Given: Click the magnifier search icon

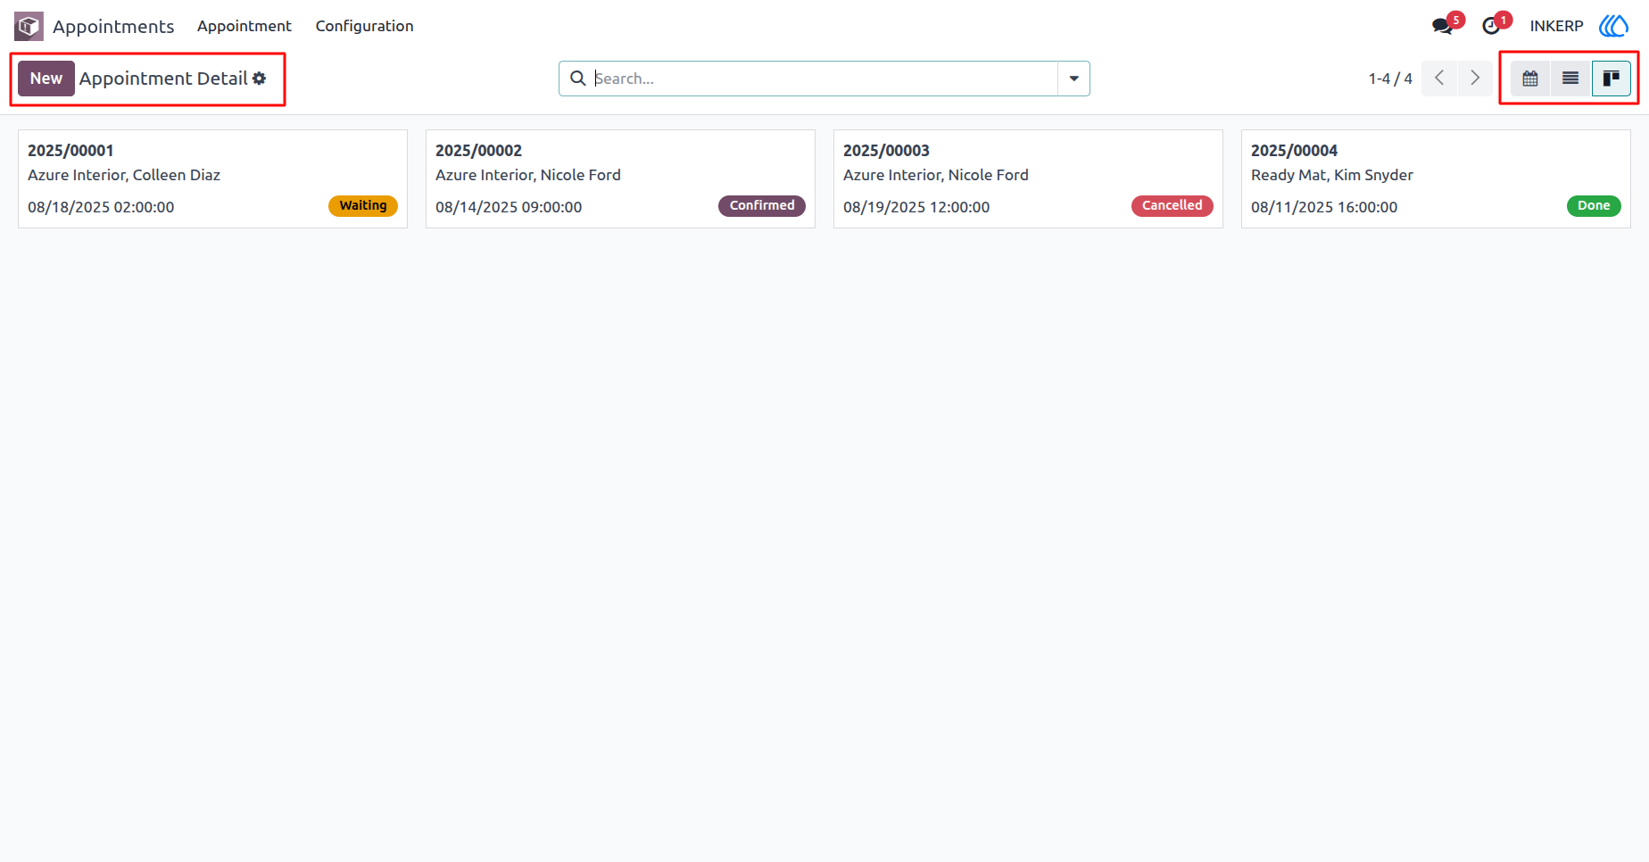Looking at the screenshot, I should point(577,79).
